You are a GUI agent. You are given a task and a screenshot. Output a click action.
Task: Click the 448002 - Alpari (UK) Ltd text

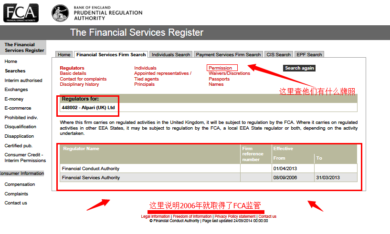point(88,108)
